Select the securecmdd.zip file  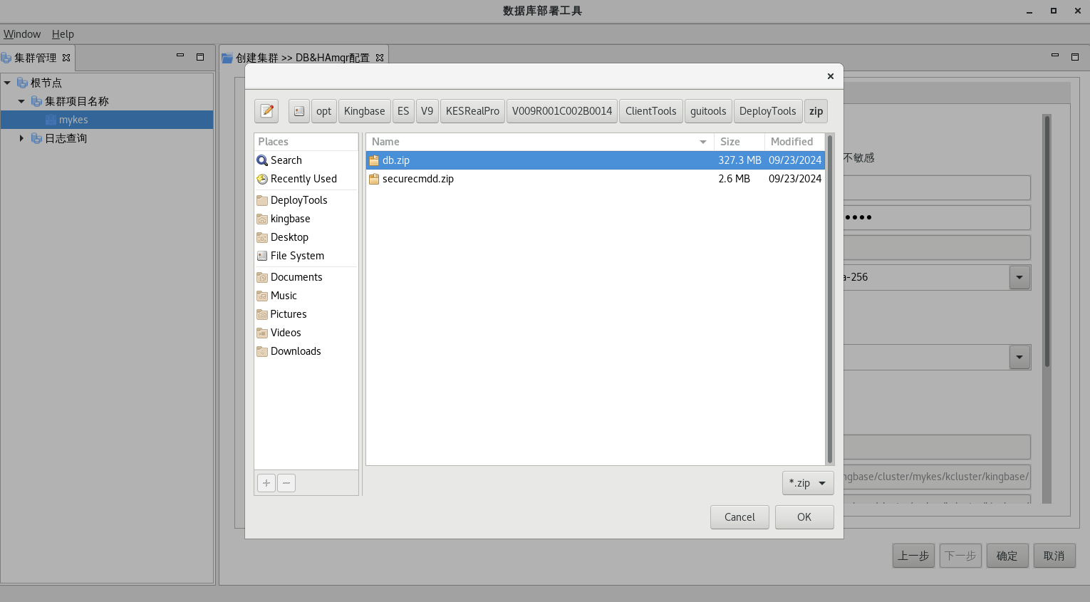pos(417,179)
